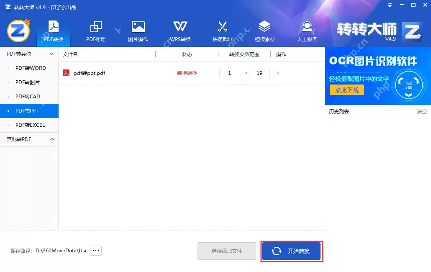Select PDF转WORD in the sidebar
The height and width of the screenshot is (272, 431).
(29, 68)
